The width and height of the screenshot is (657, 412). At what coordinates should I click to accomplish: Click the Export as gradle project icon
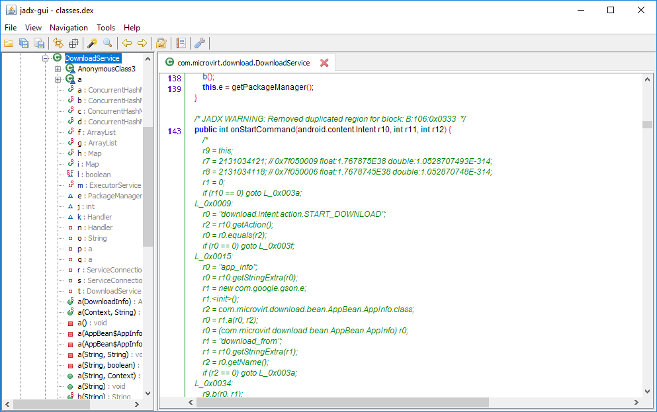pyautogui.click(x=39, y=43)
